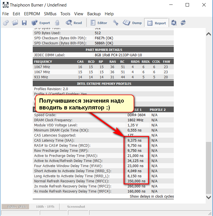Click the tCK value 0,555 ns
The image size is (213, 216).
point(134,130)
